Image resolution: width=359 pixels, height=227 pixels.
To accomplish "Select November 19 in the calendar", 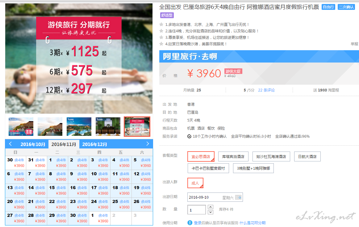I will (142, 190).
